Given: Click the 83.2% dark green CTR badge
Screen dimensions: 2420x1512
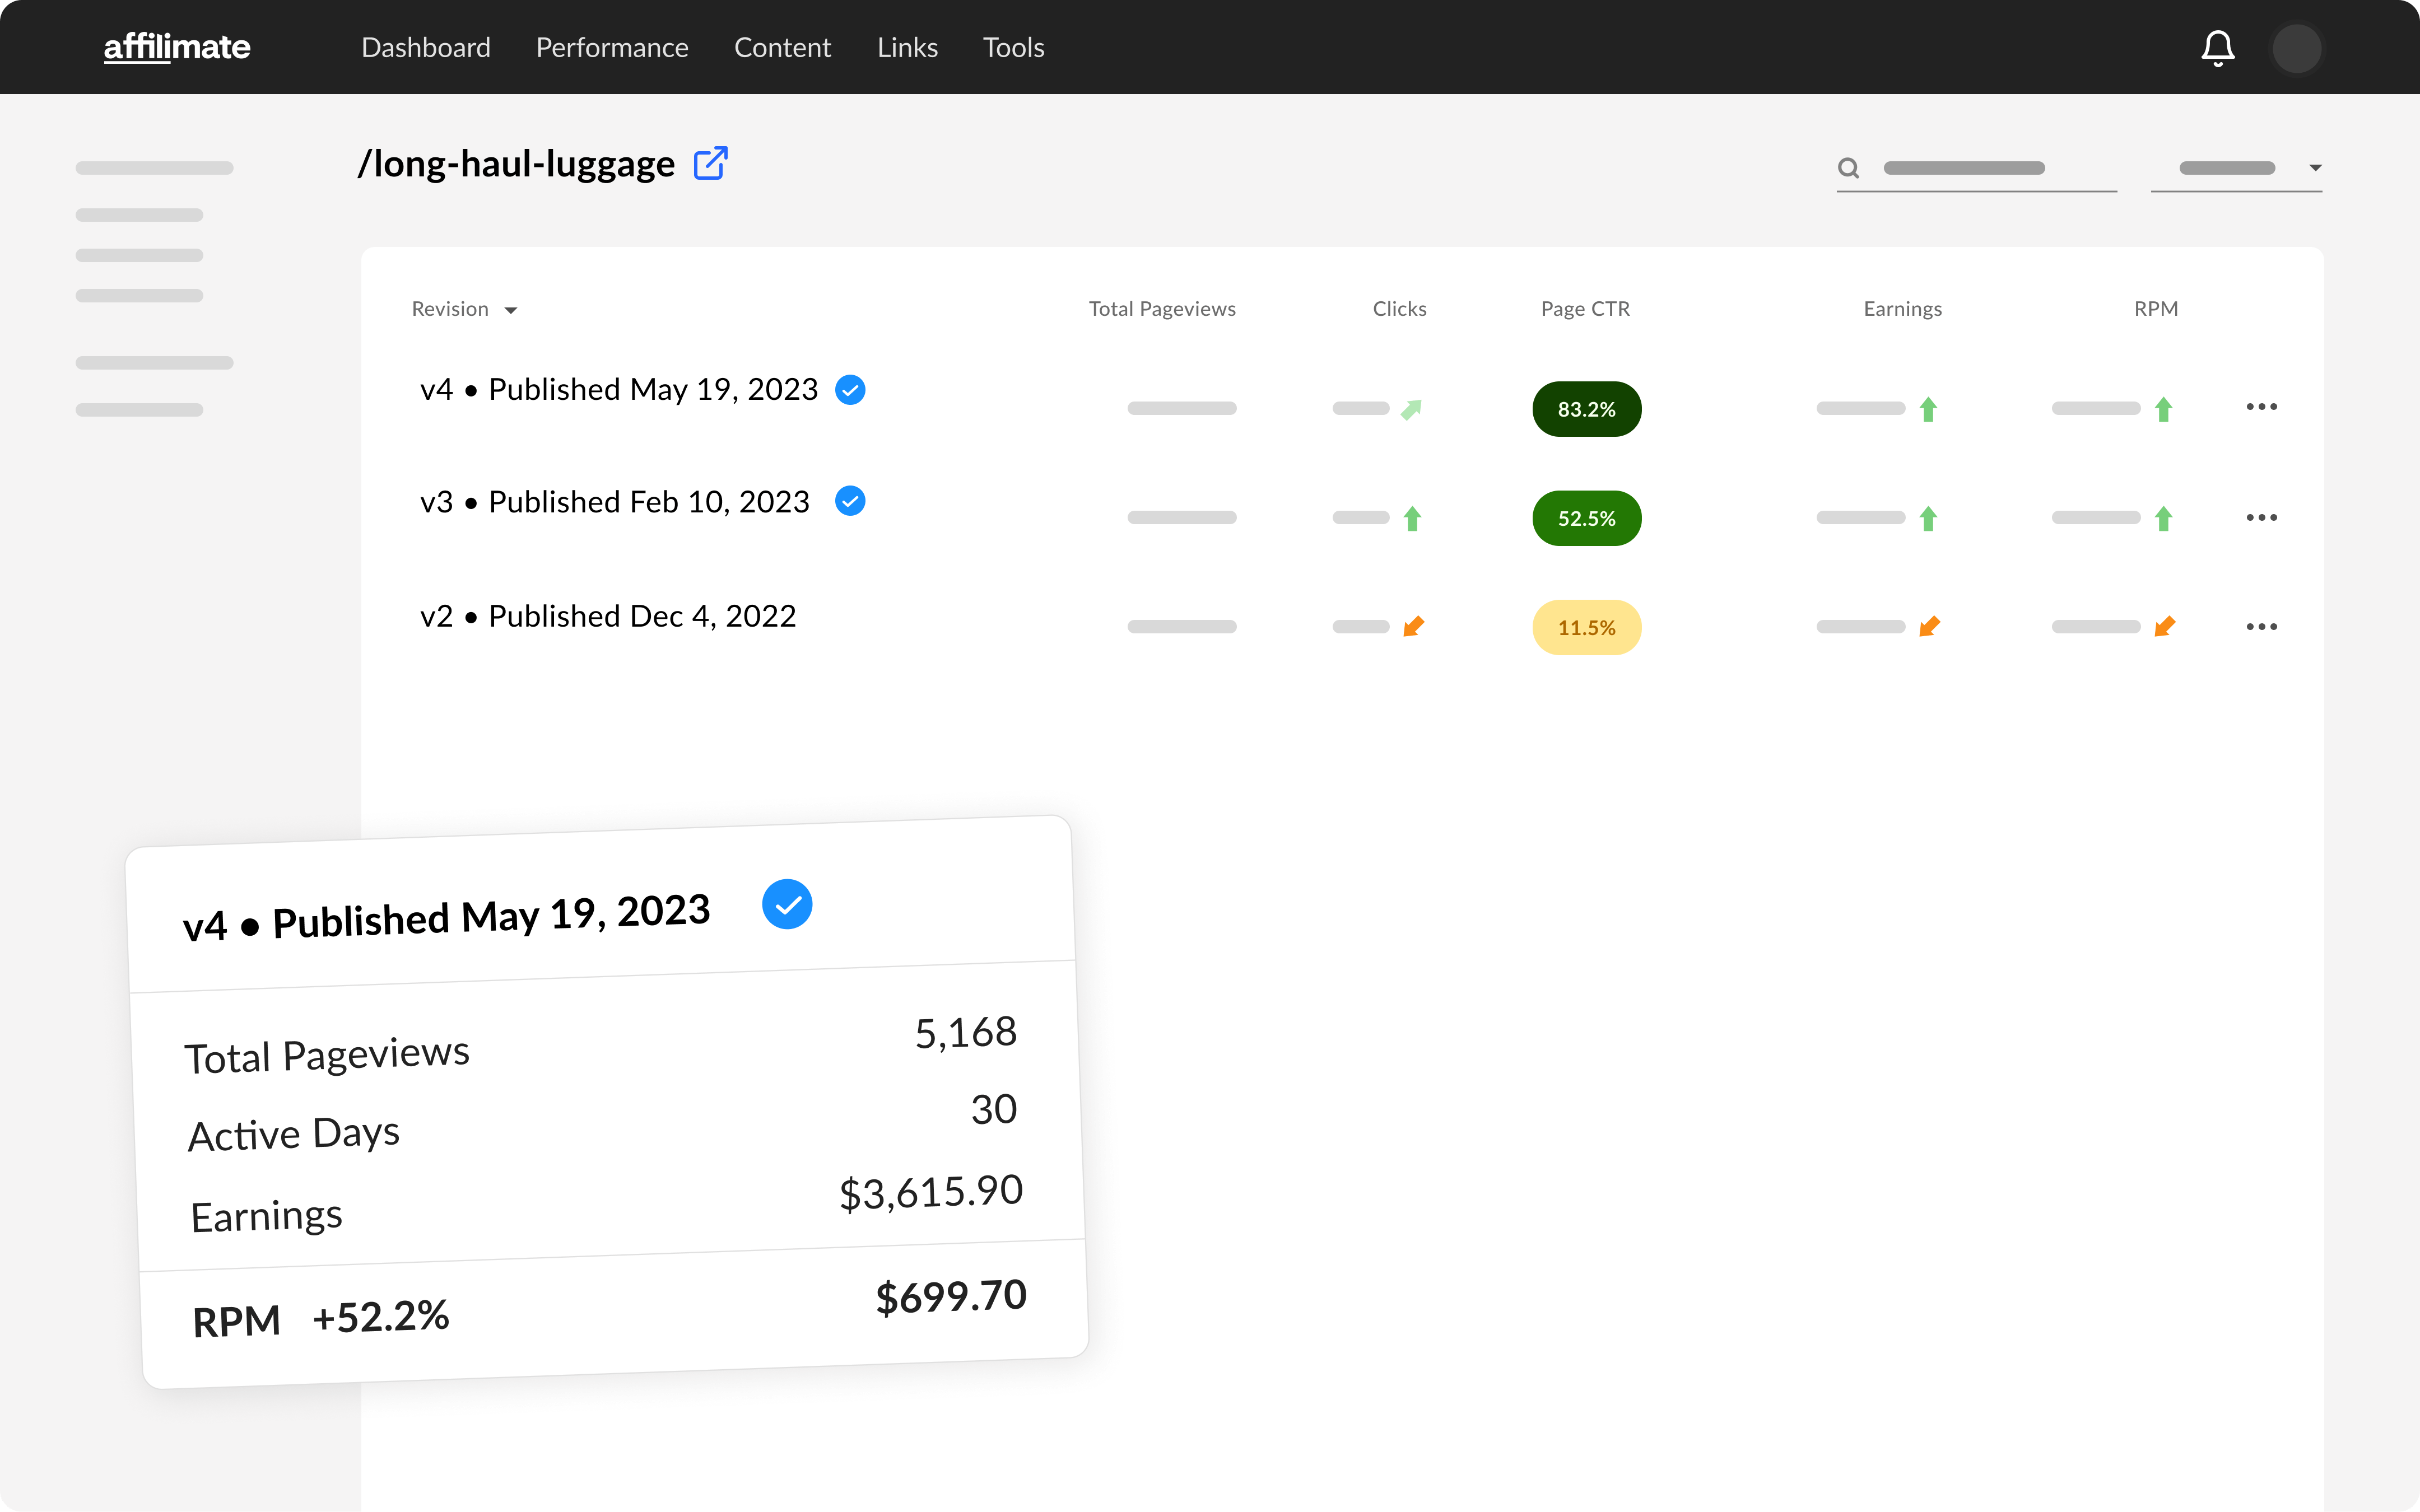Looking at the screenshot, I should (1586, 409).
